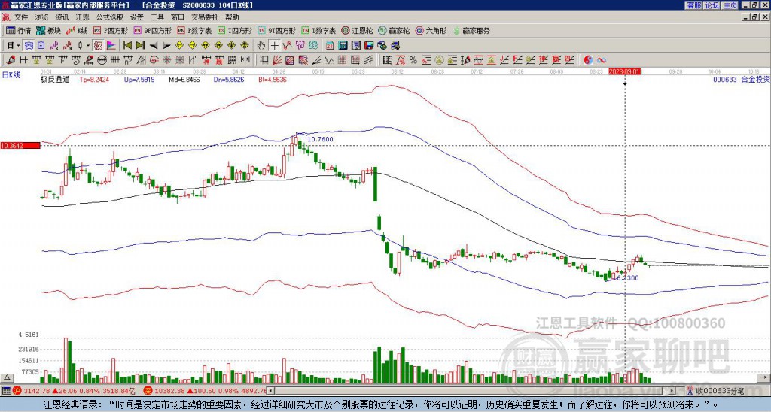This screenshot has height=412, width=771.
Task: Click the right arrow button beside the volume chart
Action: click(763, 378)
